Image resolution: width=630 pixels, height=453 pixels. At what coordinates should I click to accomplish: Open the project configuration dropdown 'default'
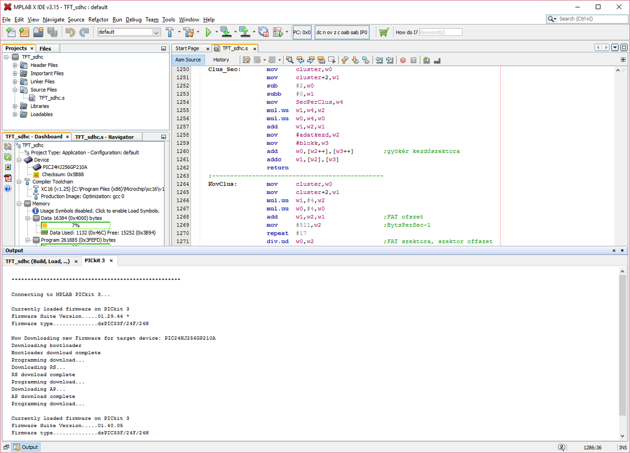[129, 32]
